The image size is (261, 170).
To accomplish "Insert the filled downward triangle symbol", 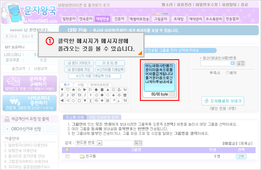I will click(85, 100).
